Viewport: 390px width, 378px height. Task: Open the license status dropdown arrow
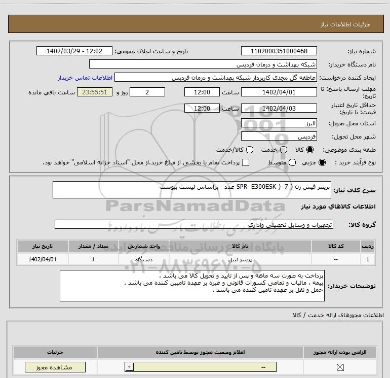click(x=129, y=367)
